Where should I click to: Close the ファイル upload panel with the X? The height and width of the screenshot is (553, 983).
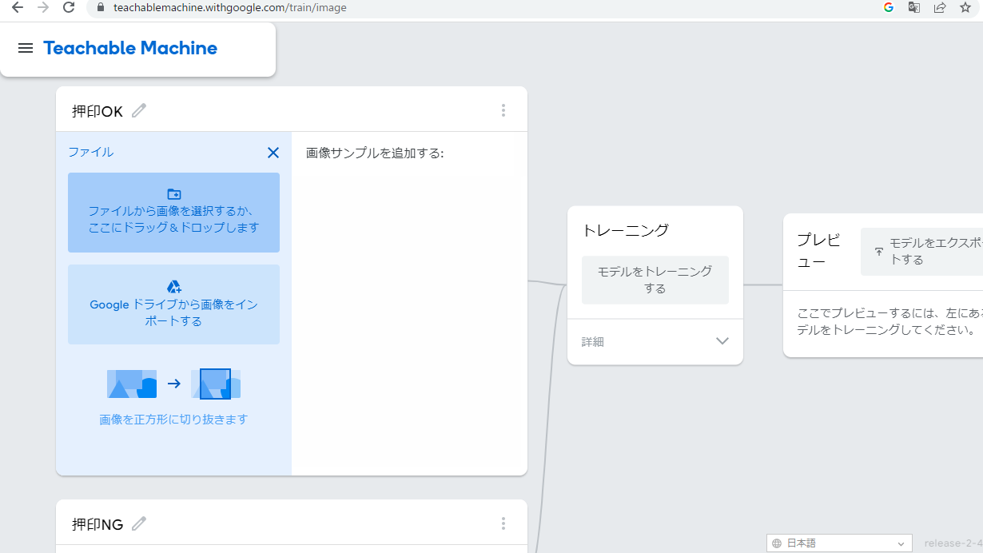pos(273,152)
